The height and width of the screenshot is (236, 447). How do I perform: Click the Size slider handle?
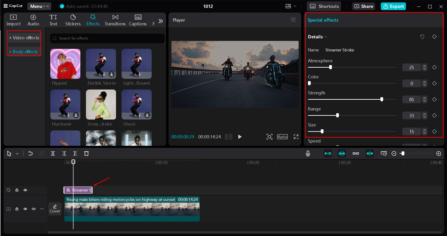[x=322, y=131]
